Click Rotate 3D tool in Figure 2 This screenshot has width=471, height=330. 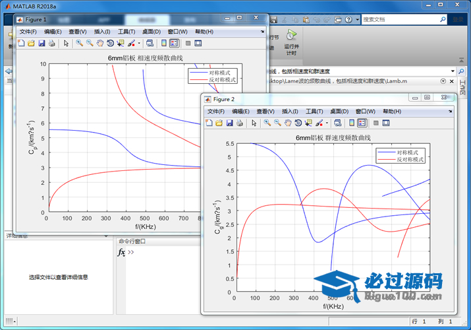click(x=299, y=123)
